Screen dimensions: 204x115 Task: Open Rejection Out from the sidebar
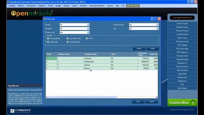[182, 63]
